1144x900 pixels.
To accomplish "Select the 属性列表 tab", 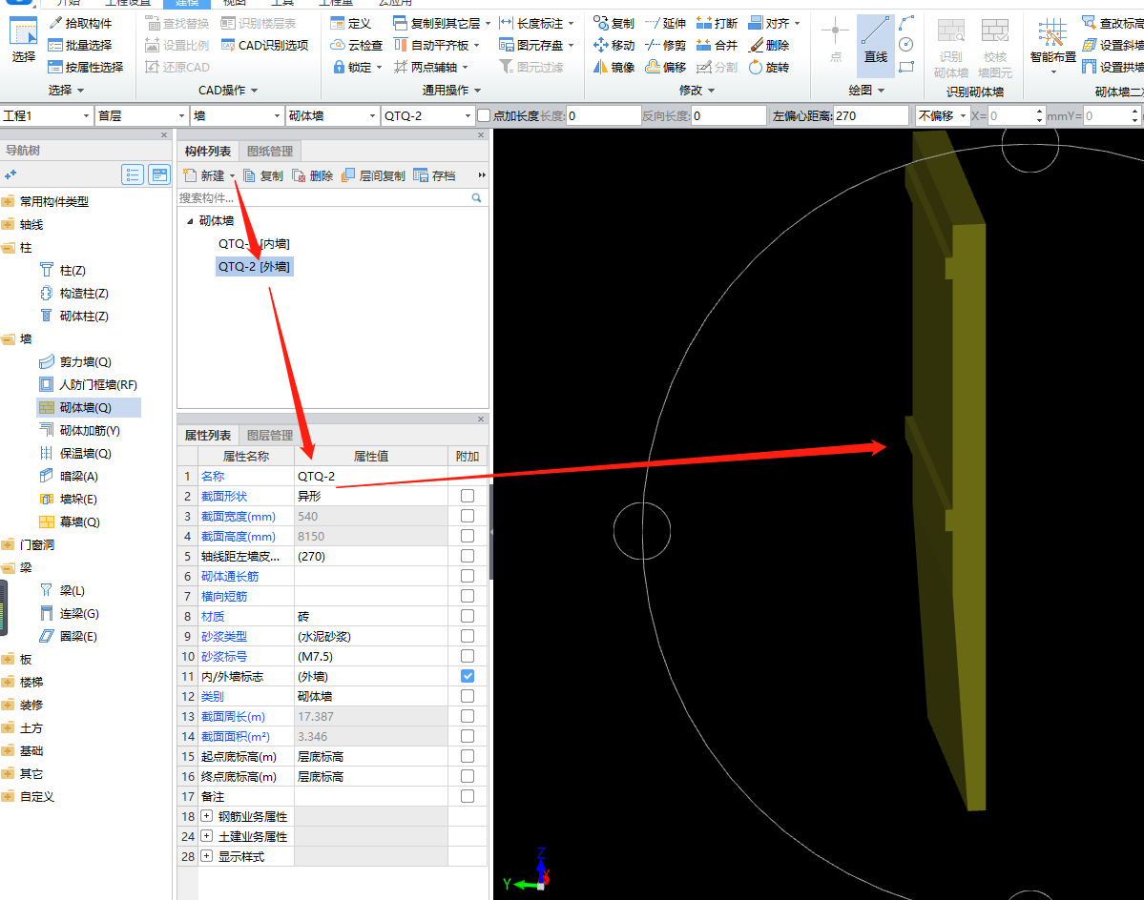I will [208, 435].
